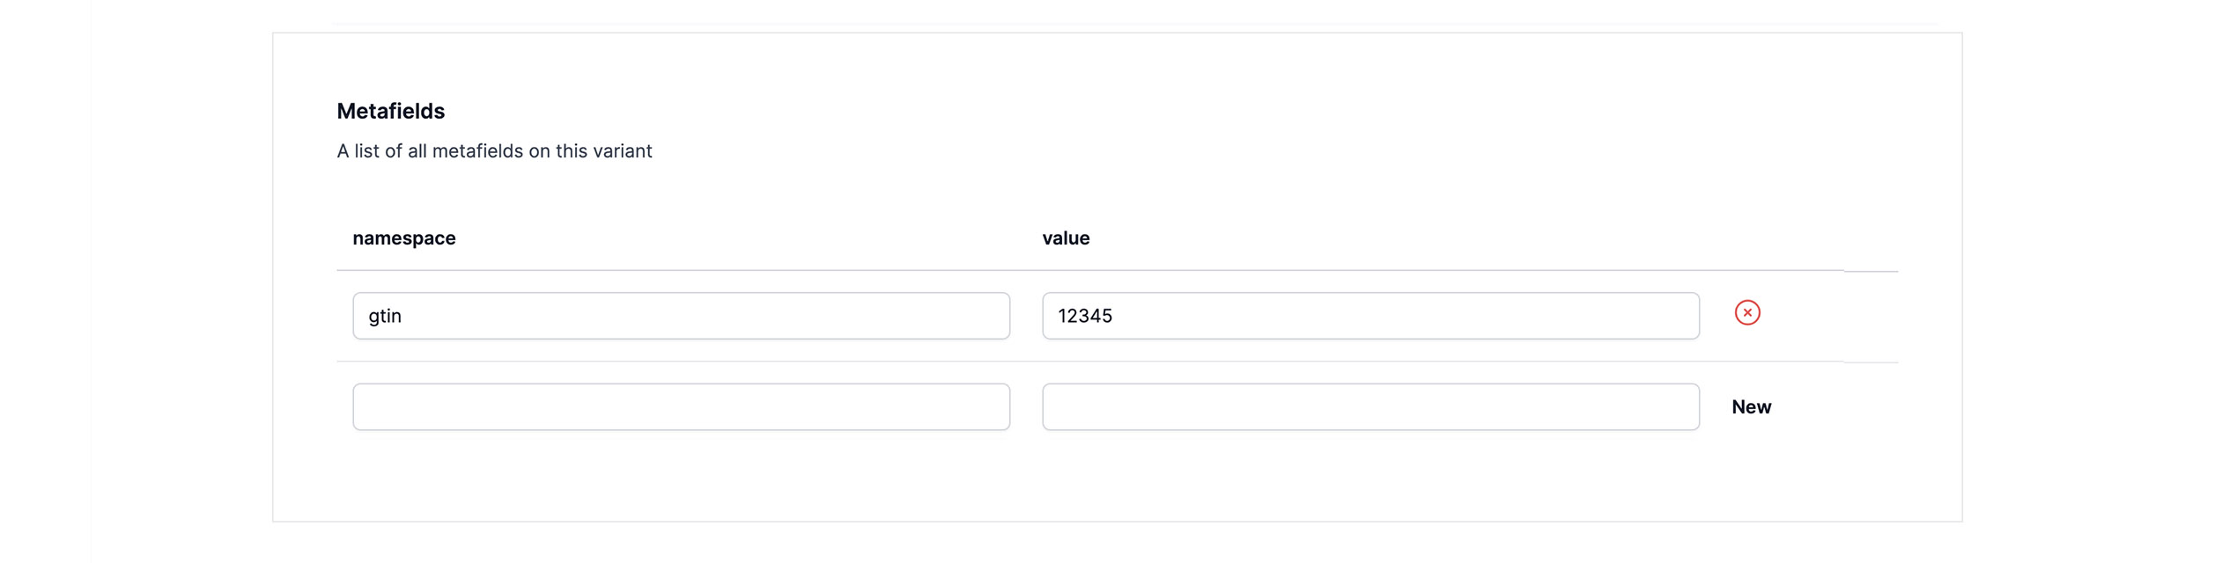The height and width of the screenshot is (563, 2237).
Task: Click the New label in last row
Action: tap(1750, 407)
